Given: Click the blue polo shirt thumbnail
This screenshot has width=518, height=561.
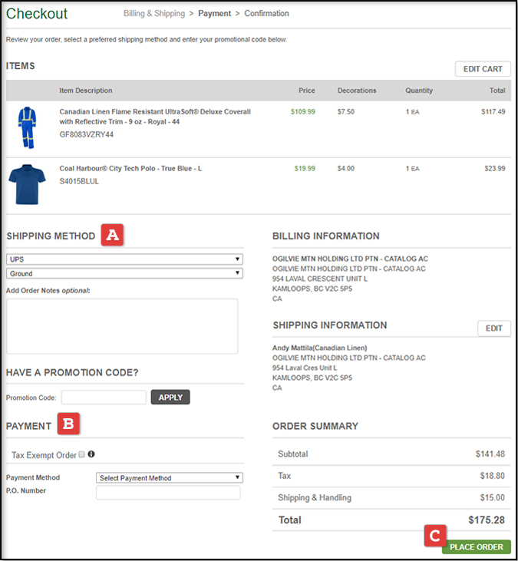Looking at the screenshot, I should tap(27, 183).
